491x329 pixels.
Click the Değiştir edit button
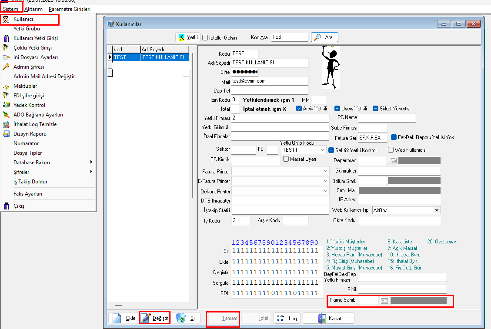[x=154, y=318]
